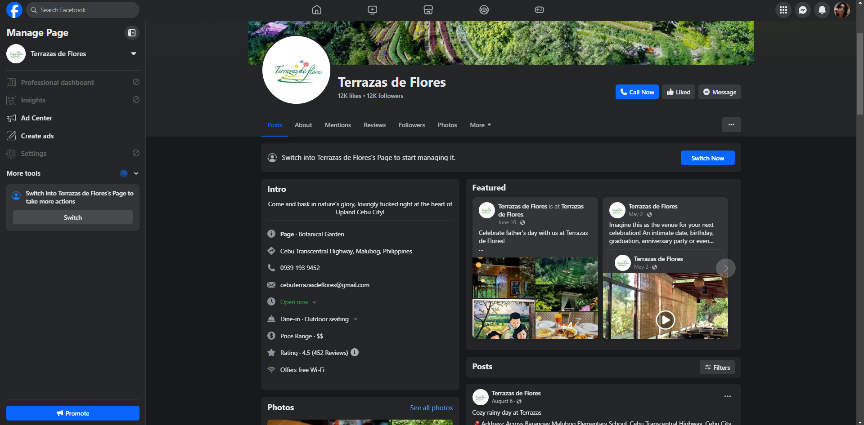The width and height of the screenshot is (864, 425).
Task: Expand the More tools section
Action: pos(136,173)
